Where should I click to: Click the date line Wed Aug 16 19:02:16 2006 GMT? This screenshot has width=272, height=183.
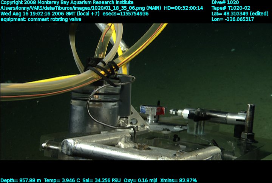[x=50, y=14]
